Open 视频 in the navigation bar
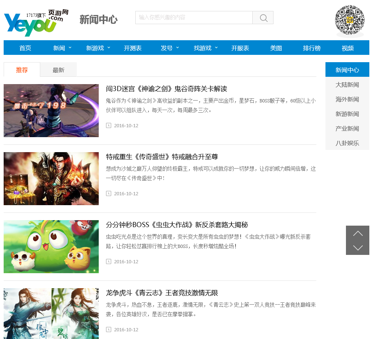The width and height of the screenshot is (373, 339). tap(347, 48)
